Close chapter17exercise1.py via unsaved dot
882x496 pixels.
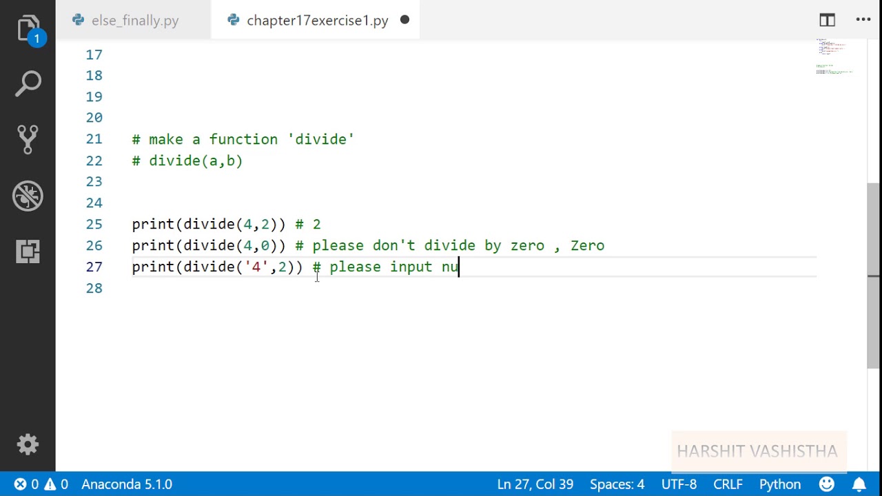[404, 20]
